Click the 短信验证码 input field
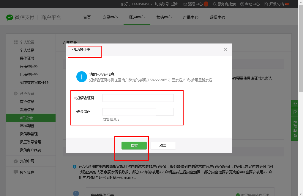Image resolution: width=303 pixels, height=196 pixels. pyautogui.click(x=138, y=98)
